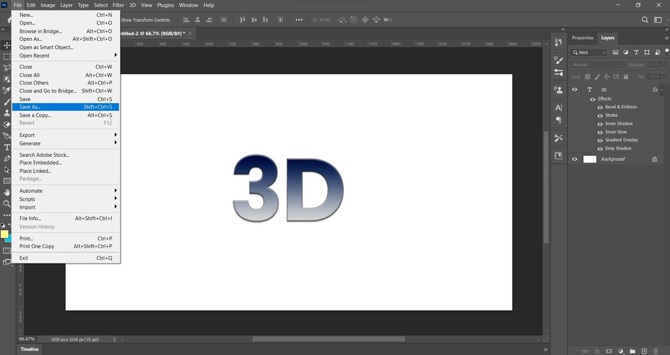Image resolution: width=670 pixels, height=355 pixels.
Task: Toggle visibility of Drop Shadow effect
Action: click(600, 148)
